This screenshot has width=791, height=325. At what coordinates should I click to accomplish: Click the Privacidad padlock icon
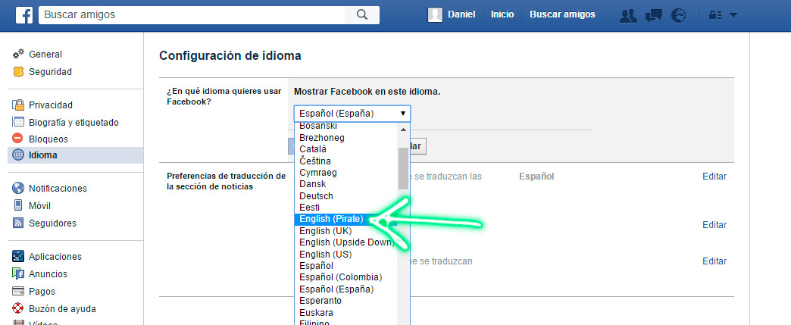point(18,105)
